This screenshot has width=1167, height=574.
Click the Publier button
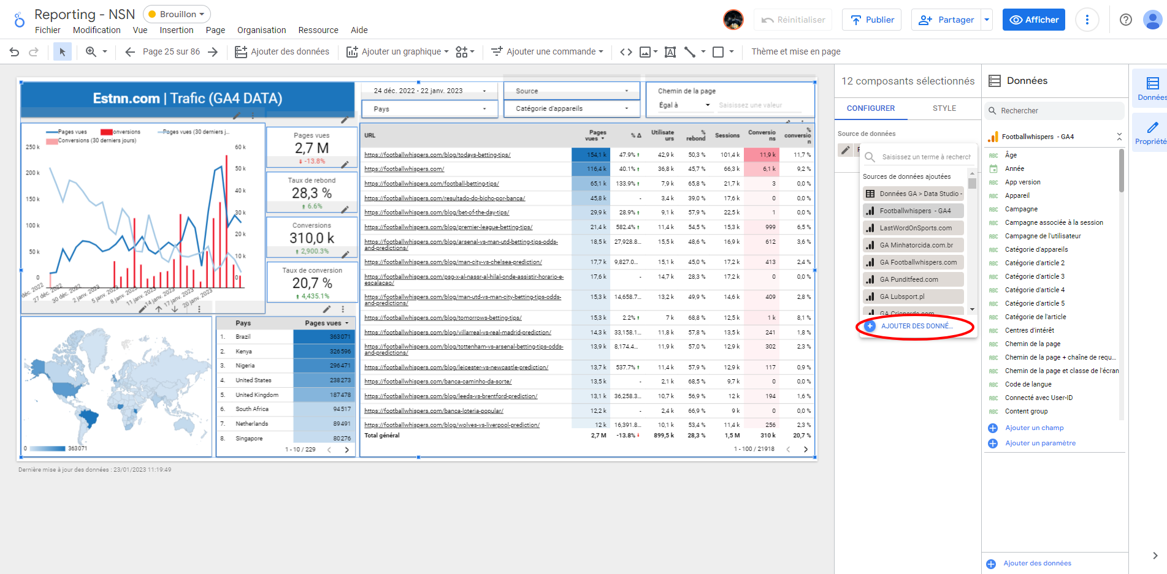click(871, 20)
